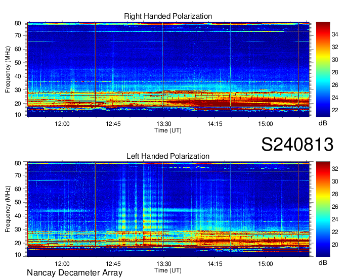Click the 12:00 tick label on upper time axis
Image resolution: width=344 pixels, height=279 pixels.
pos(62,124)
